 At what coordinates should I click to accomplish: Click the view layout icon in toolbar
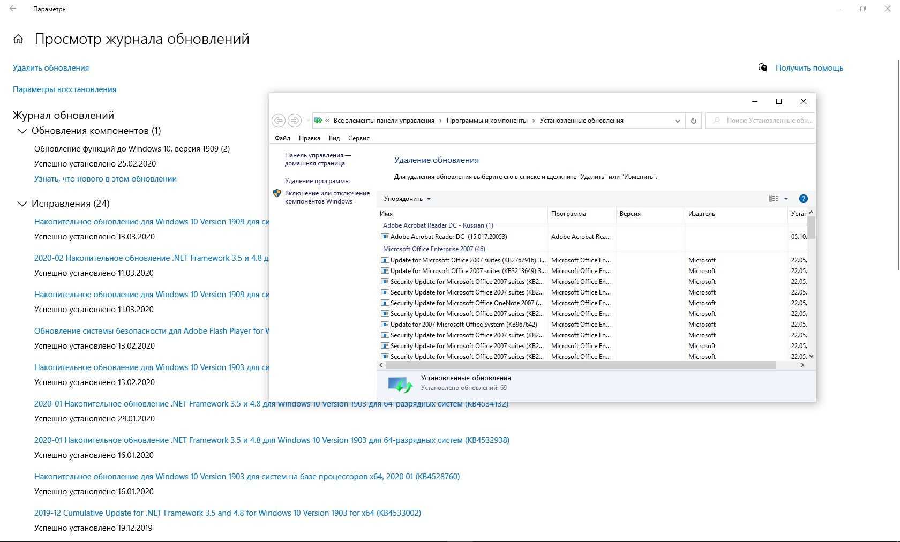pos(774,199)
